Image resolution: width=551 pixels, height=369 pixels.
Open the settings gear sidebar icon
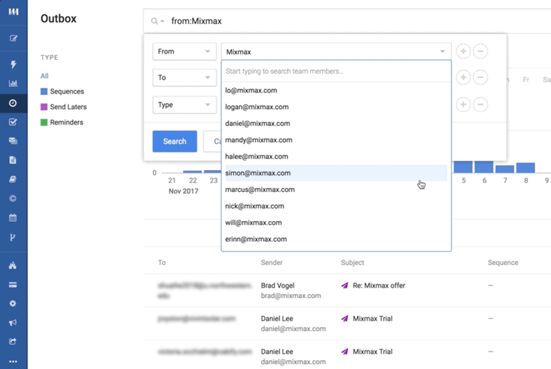(x=13, y=304)
